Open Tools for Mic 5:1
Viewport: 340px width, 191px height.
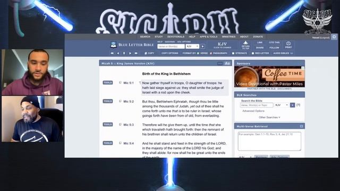[x=108, y=83]
